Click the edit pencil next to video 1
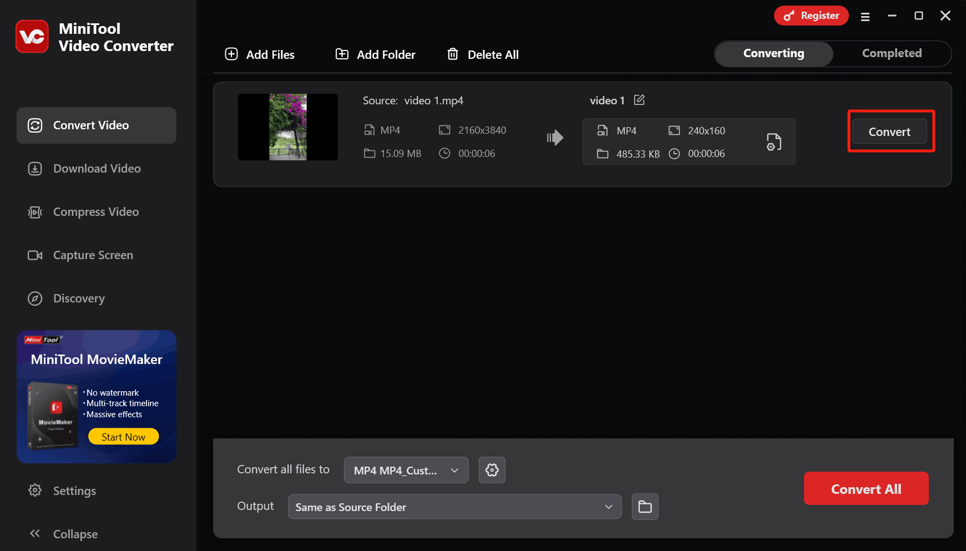This screenshot has height=551, width=966. 639,100
